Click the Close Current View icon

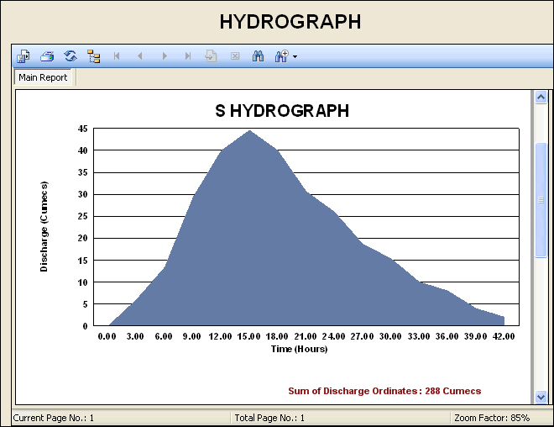click(x=235, y=56)
